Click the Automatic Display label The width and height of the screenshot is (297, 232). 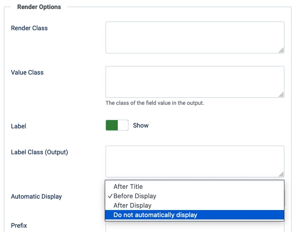tap(36, 197)
